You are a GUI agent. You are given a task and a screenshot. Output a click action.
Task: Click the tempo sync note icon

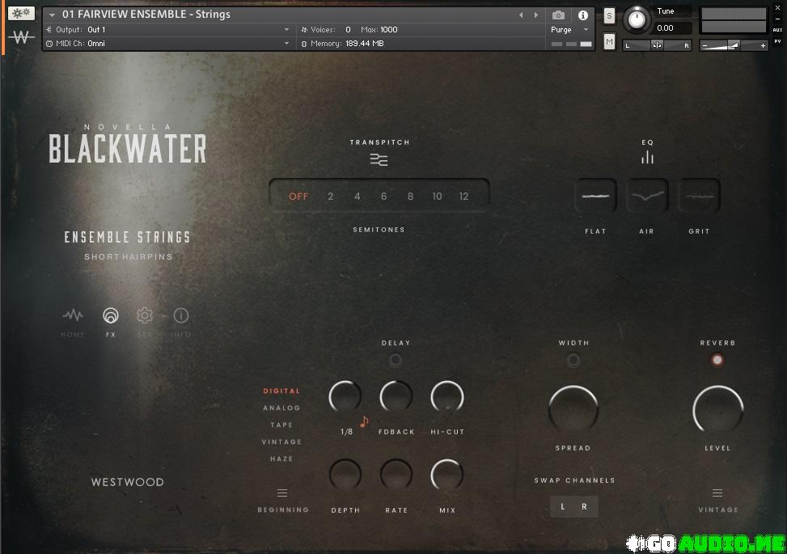click(x=364, y=421)
